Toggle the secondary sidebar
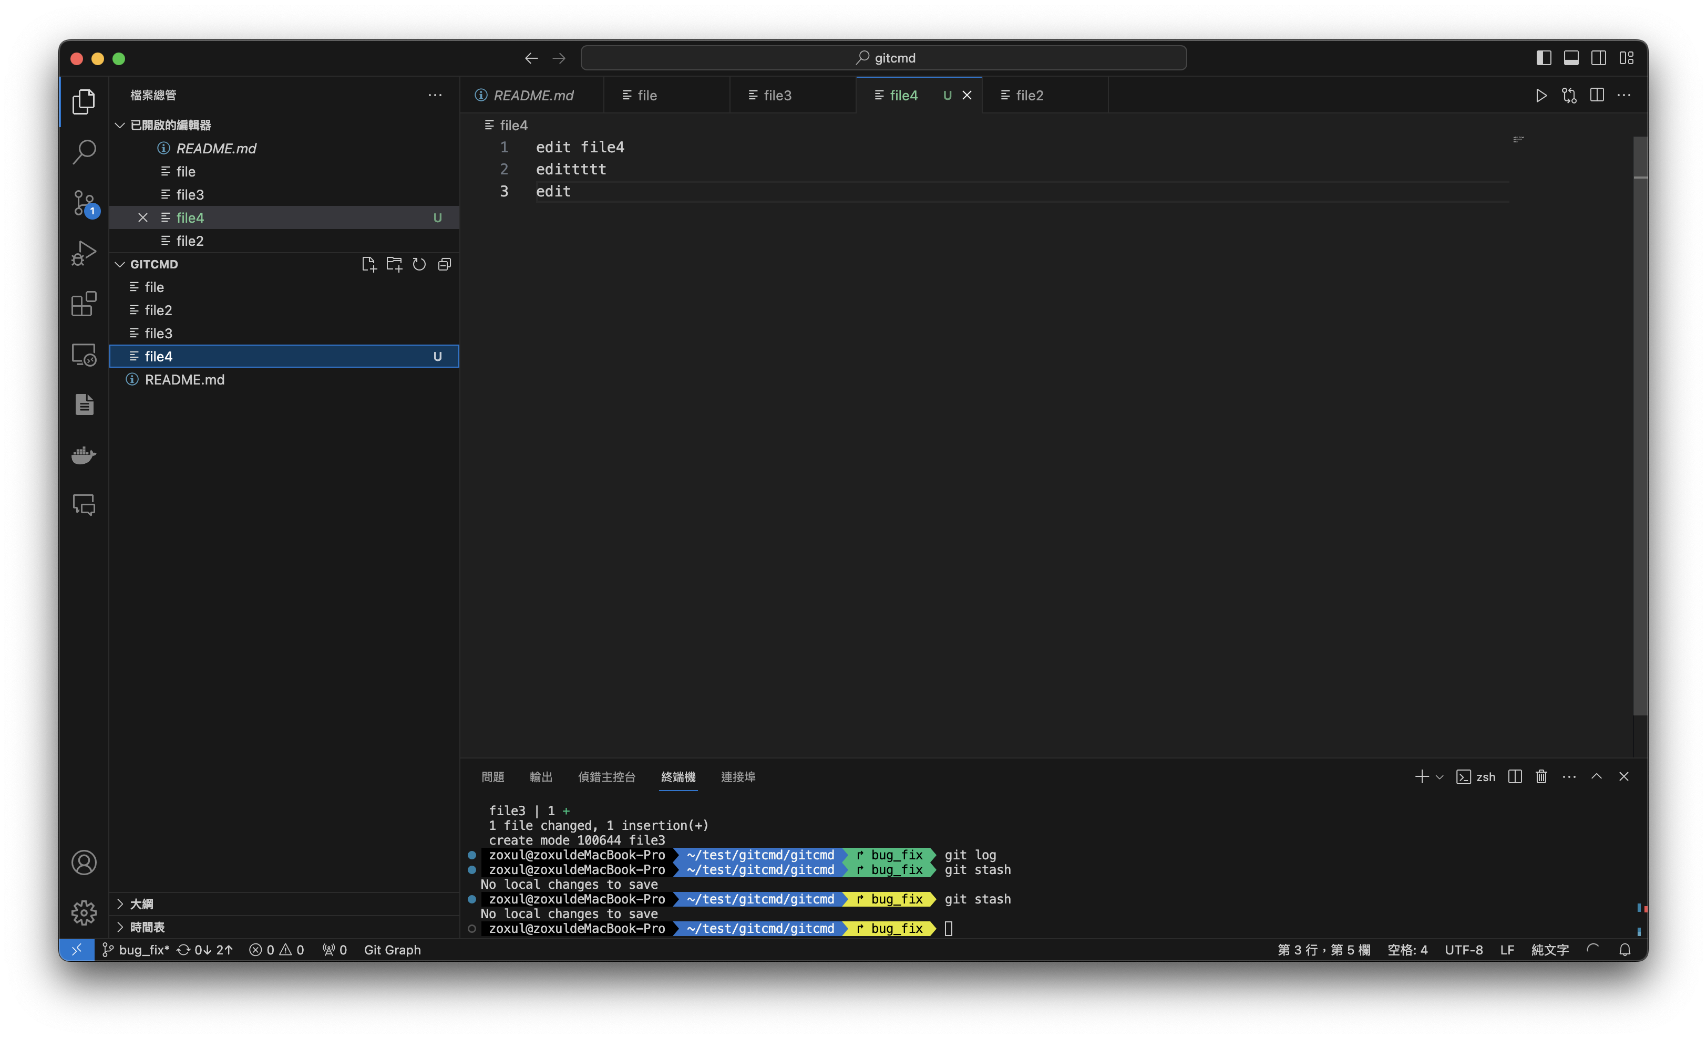The image size is (1707, 1039). tap(1599, 58)
